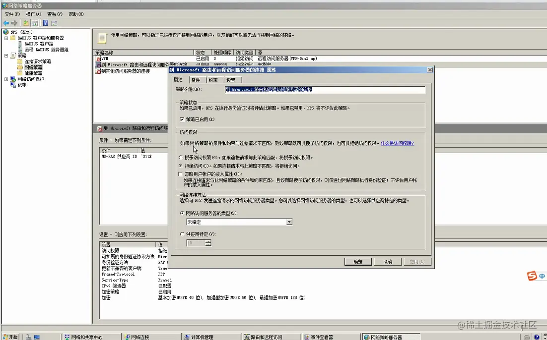Switch to the 条件 tab

coord(196,80)
